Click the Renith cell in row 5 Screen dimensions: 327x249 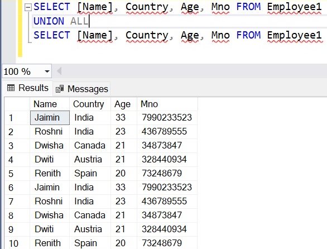50,174
